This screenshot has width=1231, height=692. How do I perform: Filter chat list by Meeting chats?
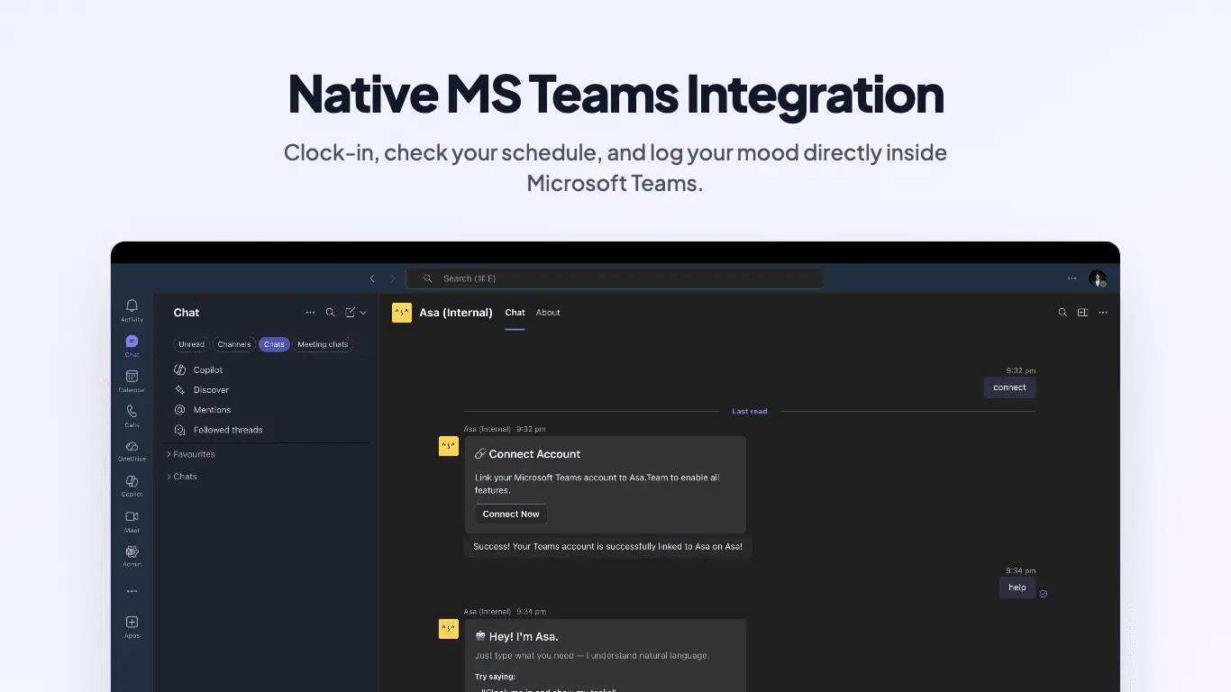[x=323, y=344]
